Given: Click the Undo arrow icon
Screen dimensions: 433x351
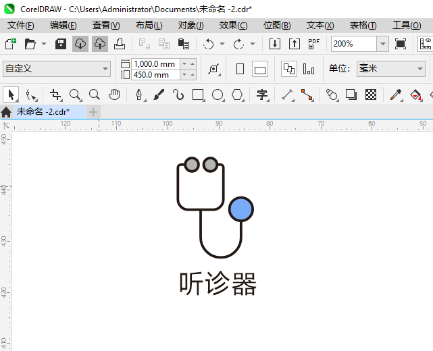Looking at the screenshot, I should tap(209, 44).
